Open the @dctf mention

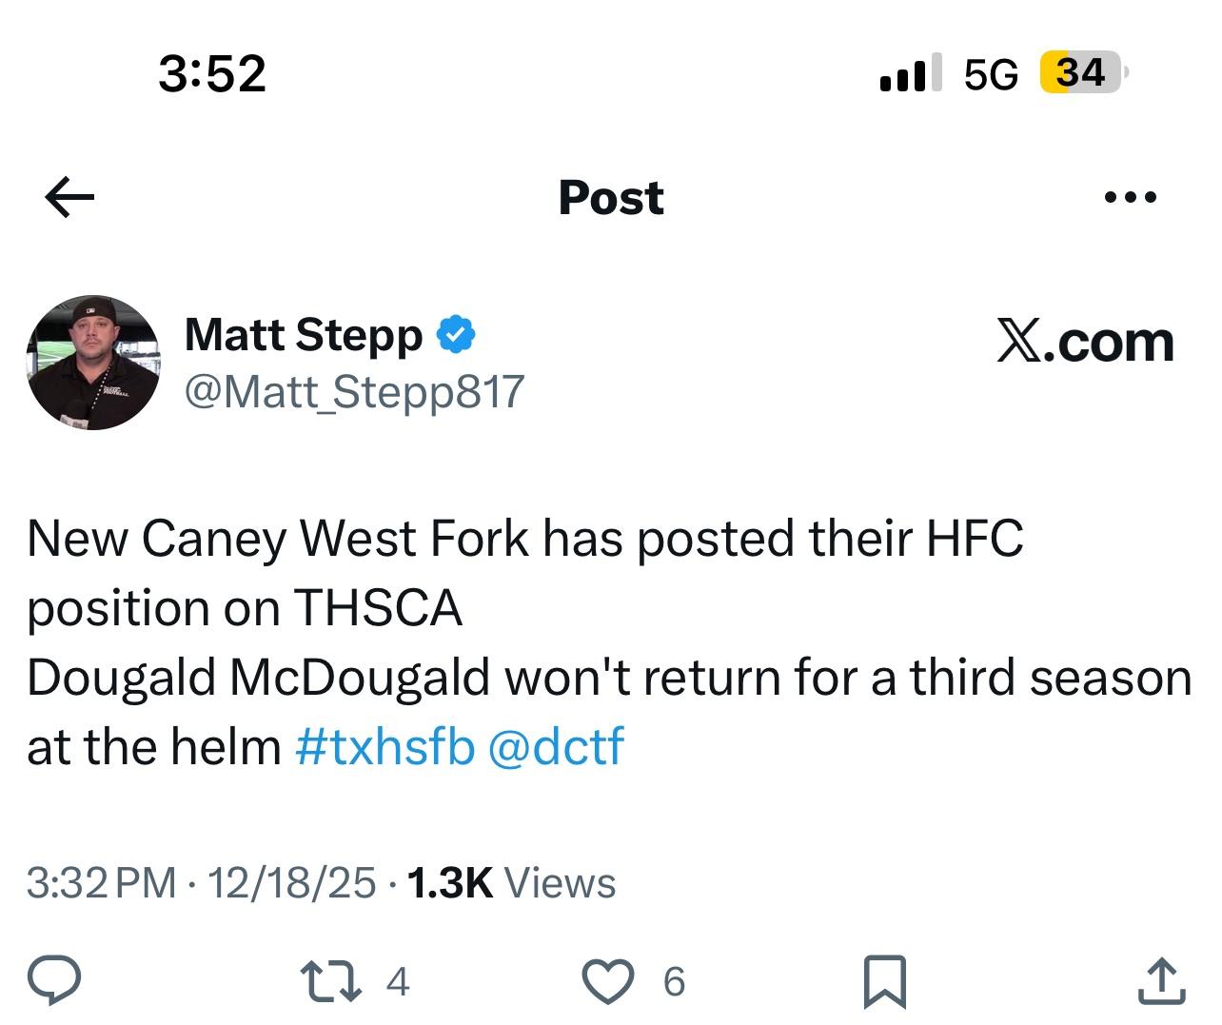pyautogui.click(x=556, y=746)
